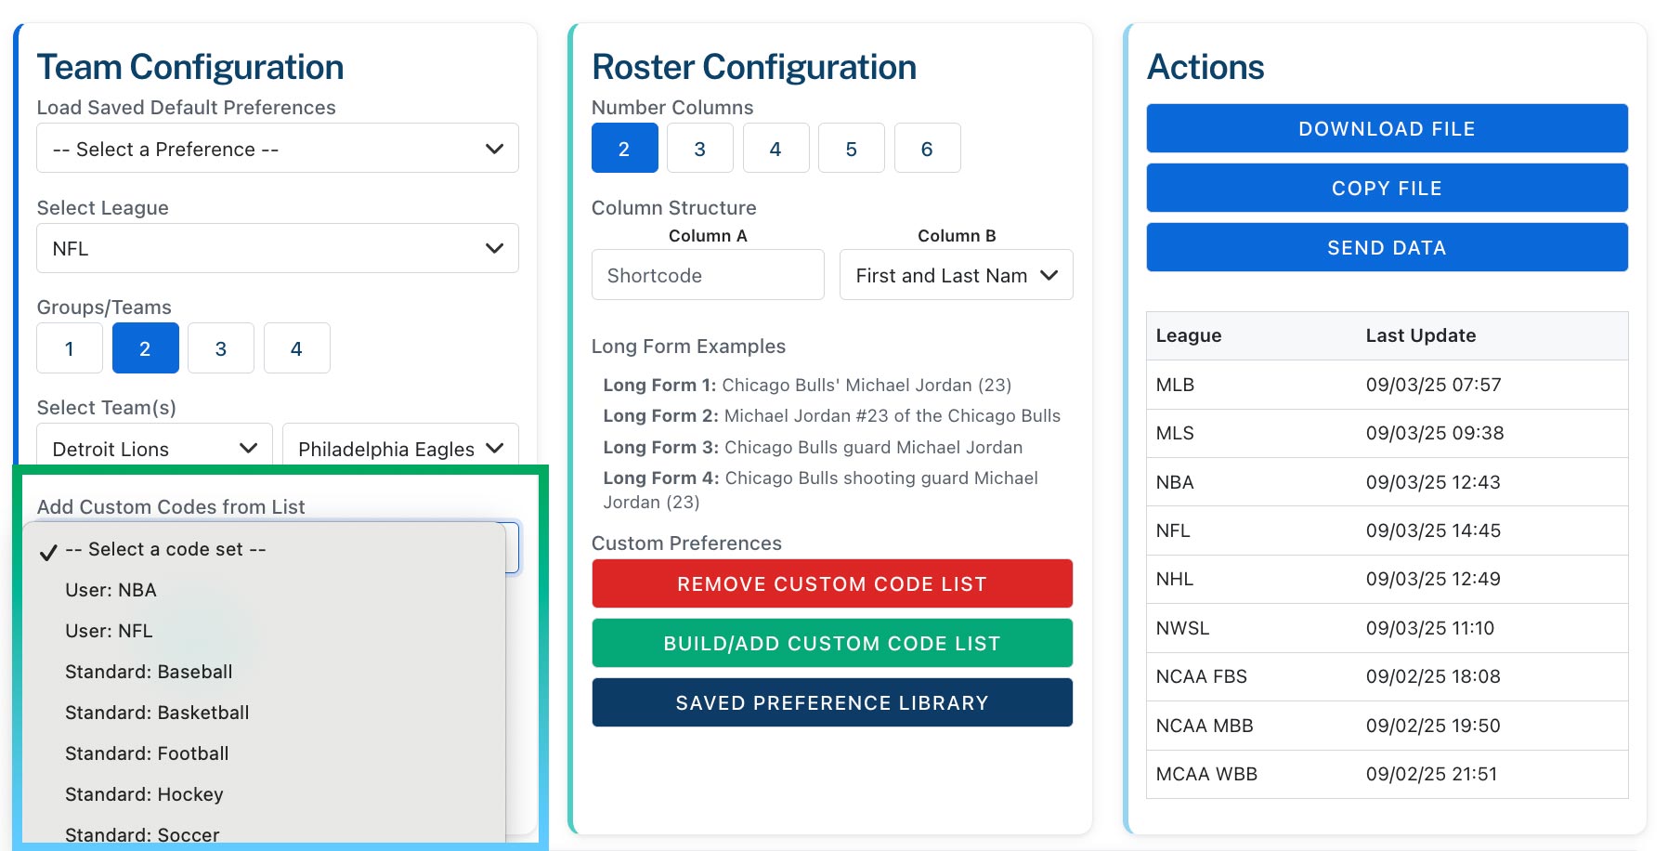Select "Standard: Baseball" code set
The width and height of the screenshot is (1668, 851).
[149, 672]
